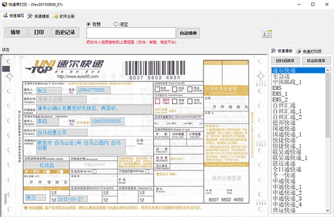Viewport: 334px width, 217px height.
Task: Open 历史记录 button
Action: click(65, 32)
